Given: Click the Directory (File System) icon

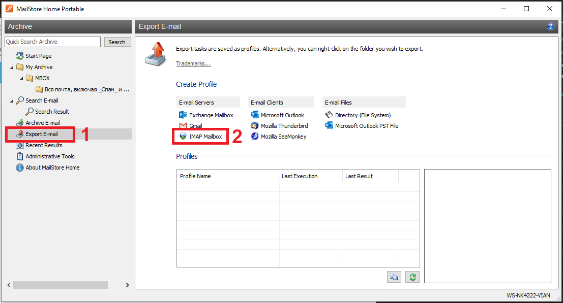Looking at the screenshot, I should [x=329, y=115].
